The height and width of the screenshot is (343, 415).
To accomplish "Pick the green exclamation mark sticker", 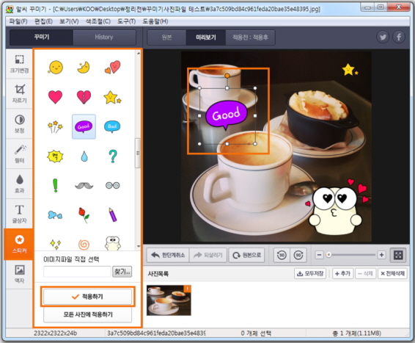I will pyautogui.click(x=55, y=185).
